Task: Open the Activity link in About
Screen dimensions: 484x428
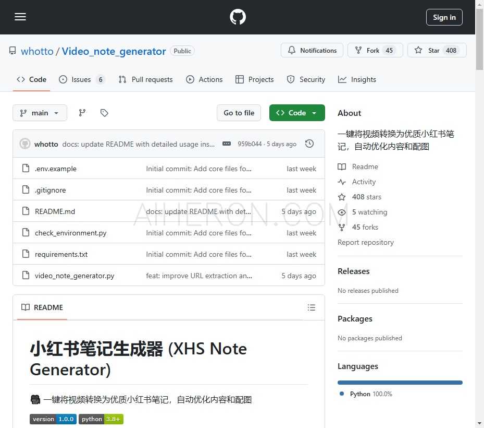Action: pos(364,182)
